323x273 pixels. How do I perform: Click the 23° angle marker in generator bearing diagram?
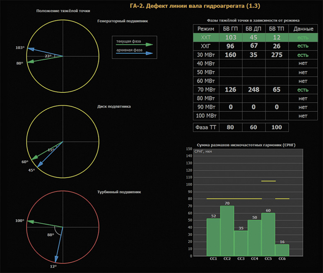[48, 56]
